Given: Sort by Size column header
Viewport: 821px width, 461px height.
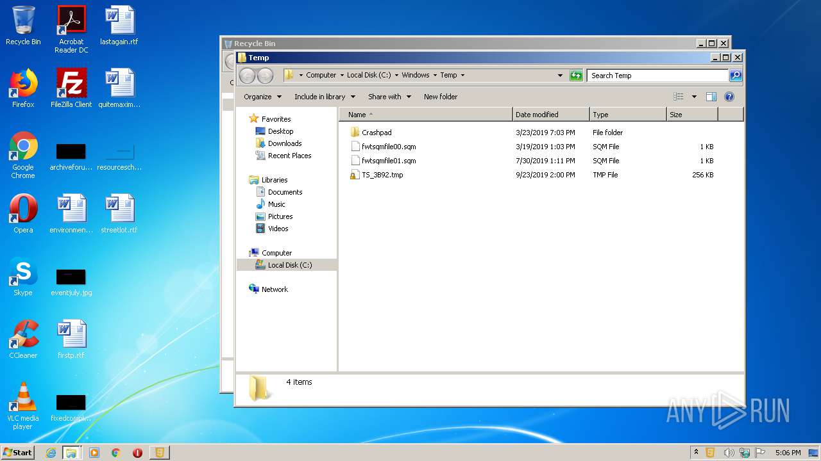Looking at the screenshot, I should (692, 115).
